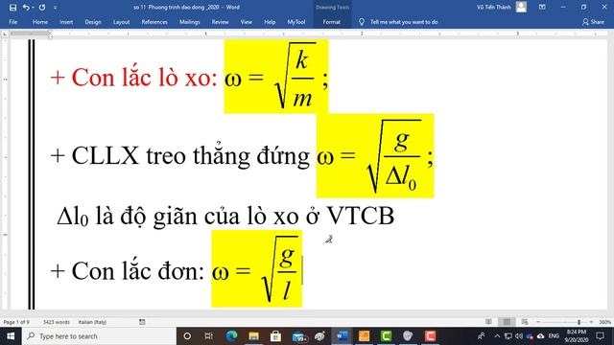Click the 360% zoom level
Viewport: 614px width, 345px height.
pos(605,322)
